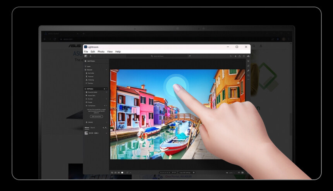Click the add album plus icon

tap(104, 128)
